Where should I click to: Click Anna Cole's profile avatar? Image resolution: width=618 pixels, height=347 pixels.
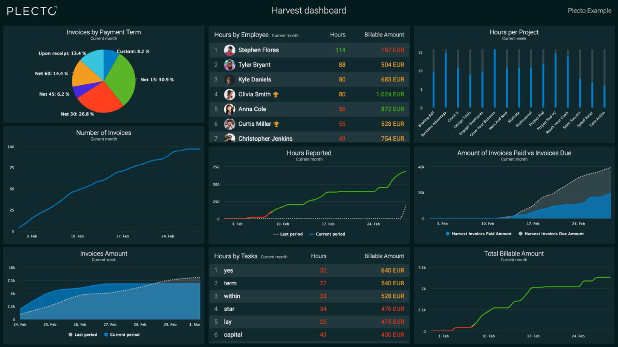click(229, 109)
